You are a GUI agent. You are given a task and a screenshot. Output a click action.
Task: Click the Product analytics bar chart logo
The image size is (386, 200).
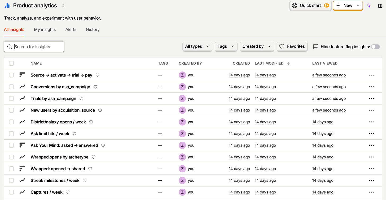(7, 6)
